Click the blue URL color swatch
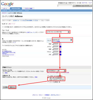This screenshot has width=93, height=100. [x=60, y=54]
